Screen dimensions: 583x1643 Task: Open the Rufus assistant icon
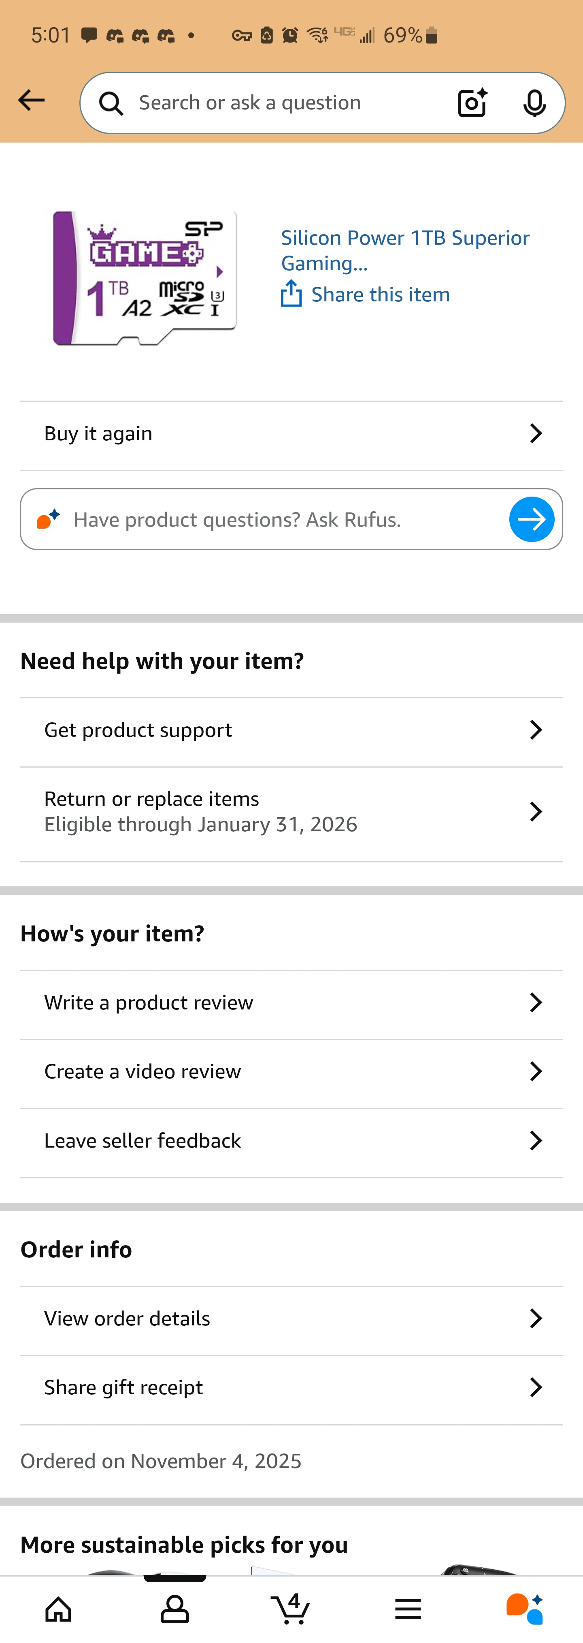click(x=524, y=1609)
